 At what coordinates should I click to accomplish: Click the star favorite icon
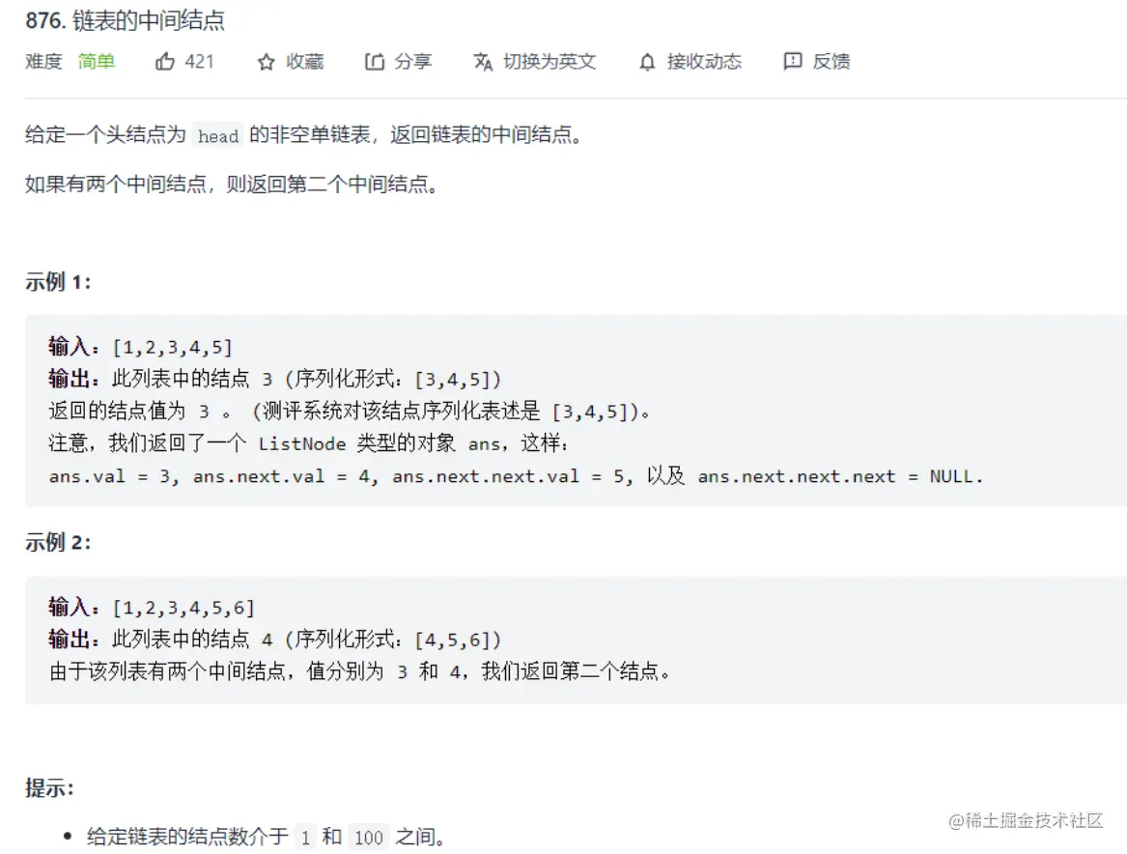(x=266, y=63)
